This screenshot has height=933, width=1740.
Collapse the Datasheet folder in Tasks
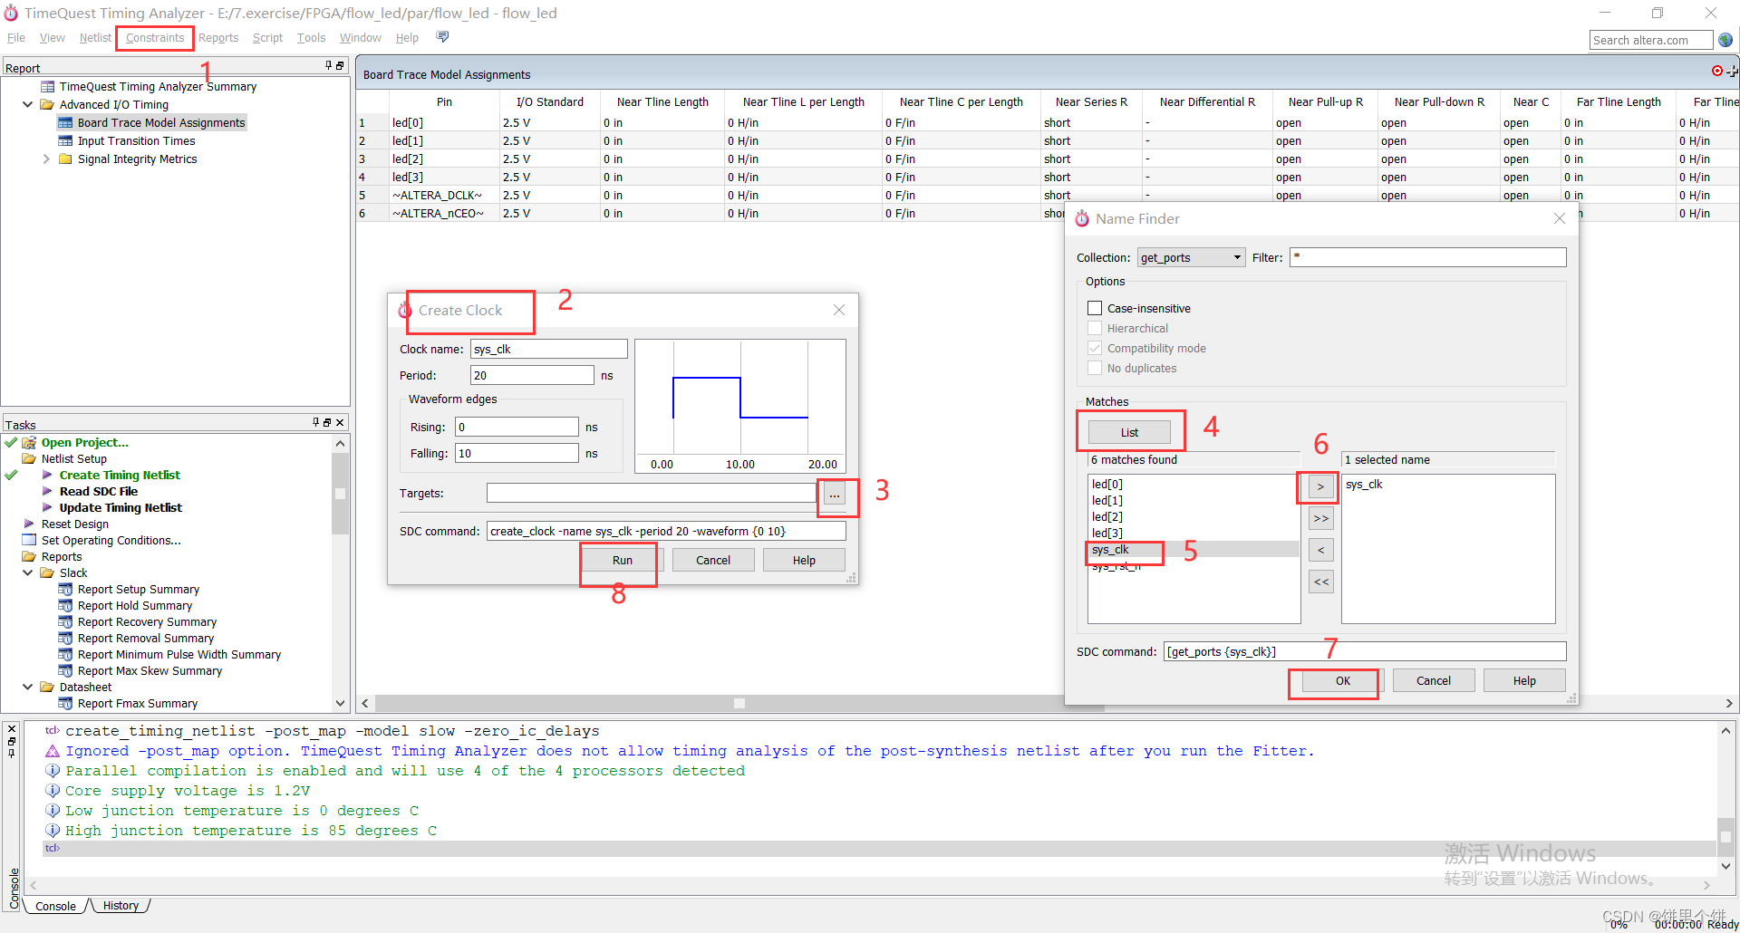pyautogui.click(x=27, y=688)
